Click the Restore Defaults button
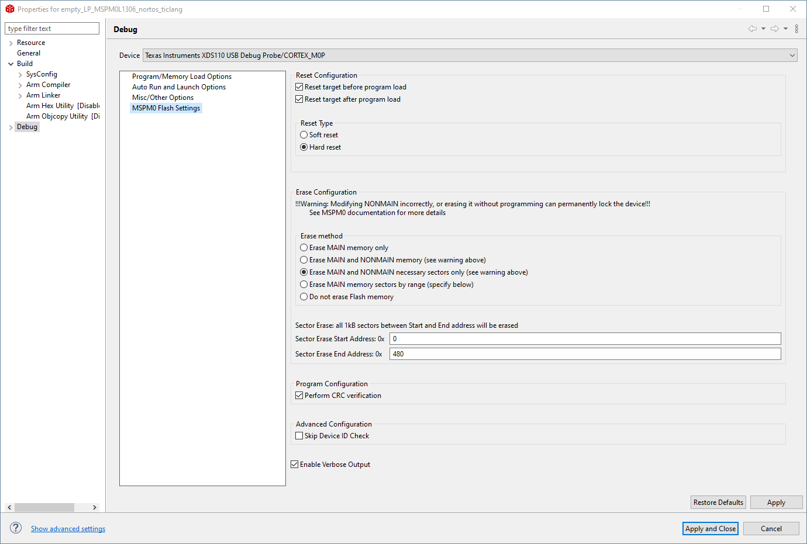The width and height of the screenshot is (807, 544). coord(718,503)
